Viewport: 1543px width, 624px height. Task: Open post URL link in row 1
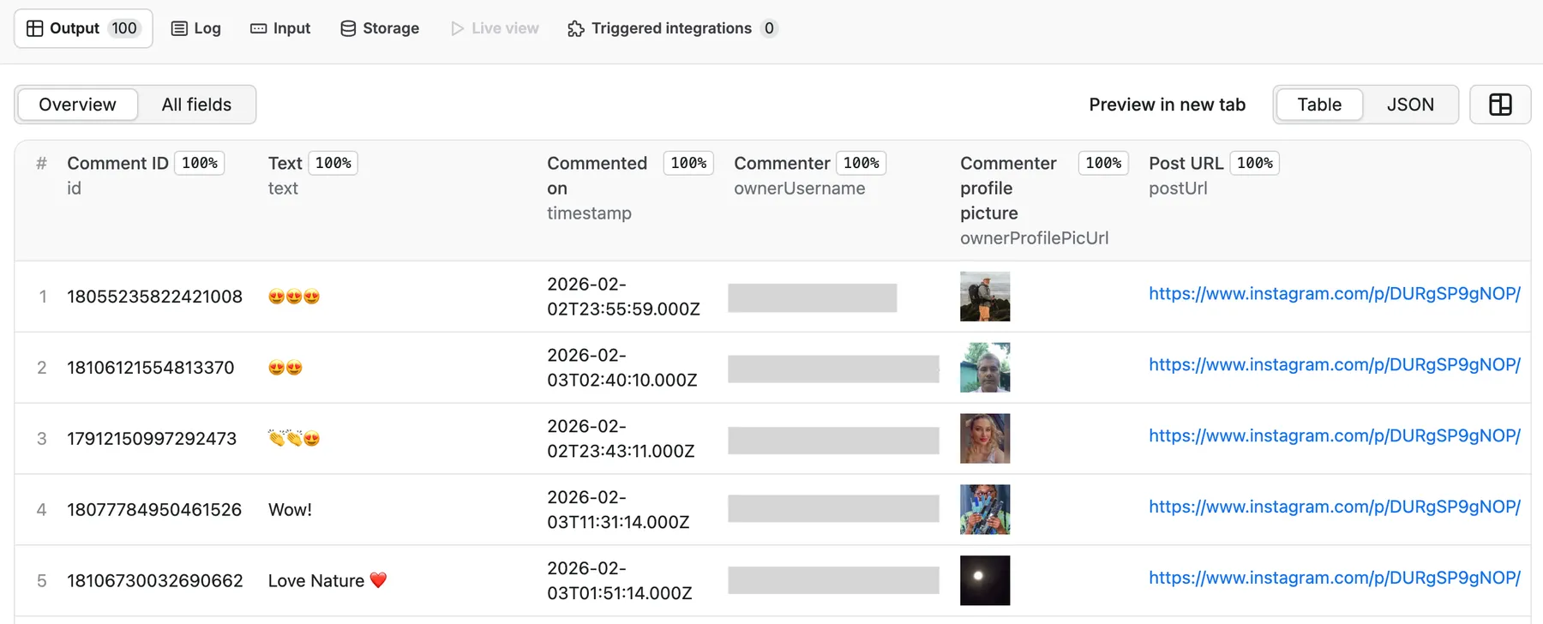point(1335,293)
